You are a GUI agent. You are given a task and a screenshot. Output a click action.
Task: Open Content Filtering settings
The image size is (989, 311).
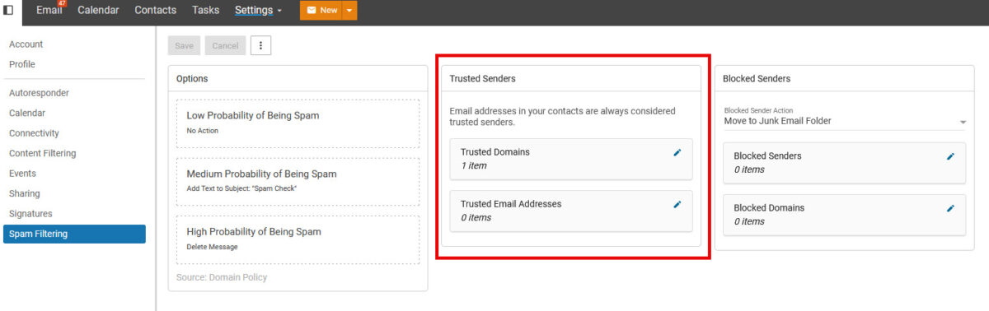pos(42,153)
